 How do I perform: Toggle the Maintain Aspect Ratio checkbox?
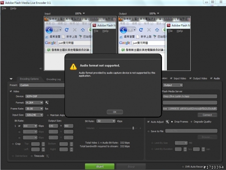click(x=48, y=115)
